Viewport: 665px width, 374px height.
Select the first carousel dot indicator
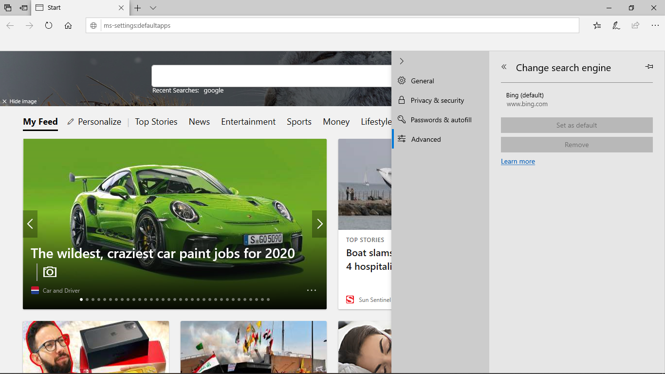[81, 299]
